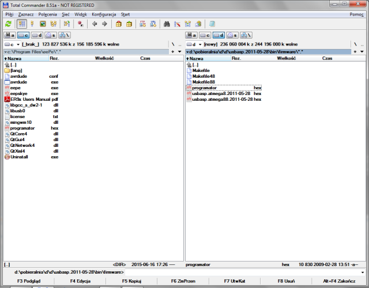This screenshot has width=369, height=288.
Task: Open the Polecenia menu
Action: (x=47, y=14)
